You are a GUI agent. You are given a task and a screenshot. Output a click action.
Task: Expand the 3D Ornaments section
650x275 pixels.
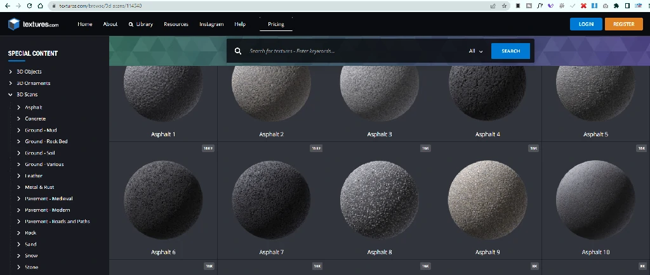click(x=11, y=83)
